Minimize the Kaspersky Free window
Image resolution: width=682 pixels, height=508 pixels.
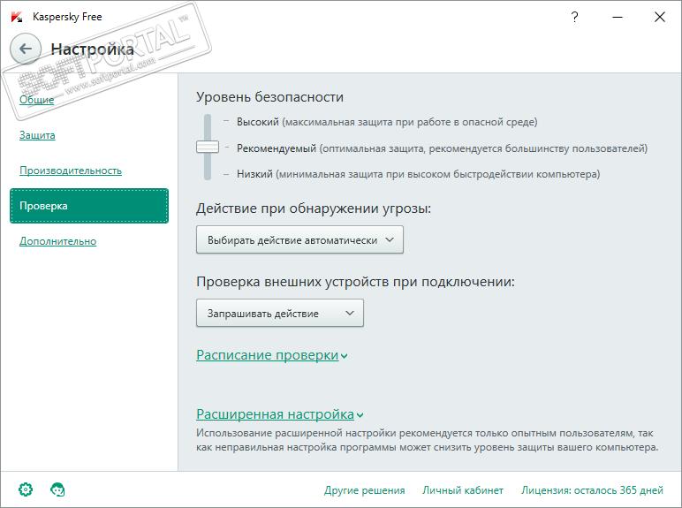[618, 17]
